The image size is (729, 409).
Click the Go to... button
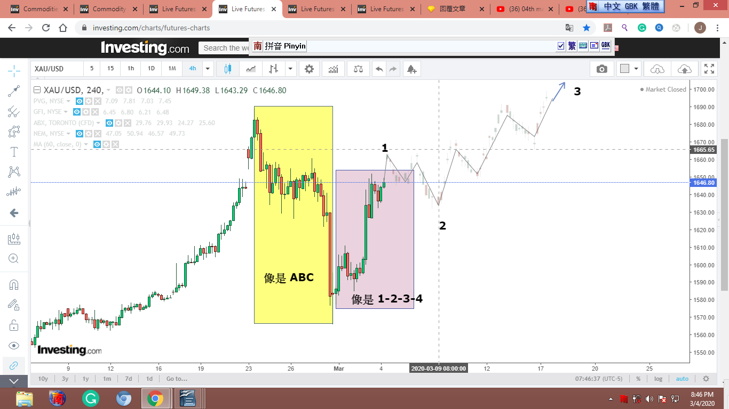[177, 379]
